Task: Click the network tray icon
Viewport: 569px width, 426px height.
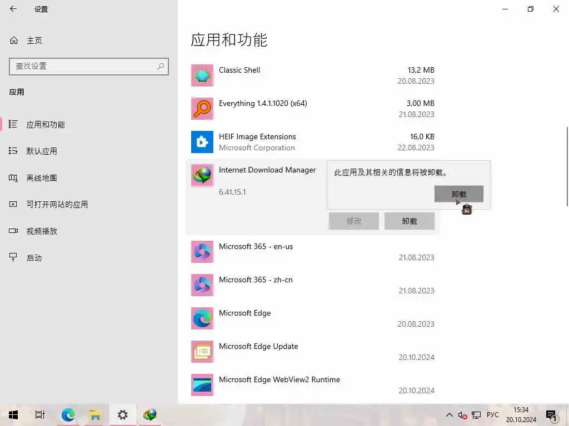Action: 476,415
